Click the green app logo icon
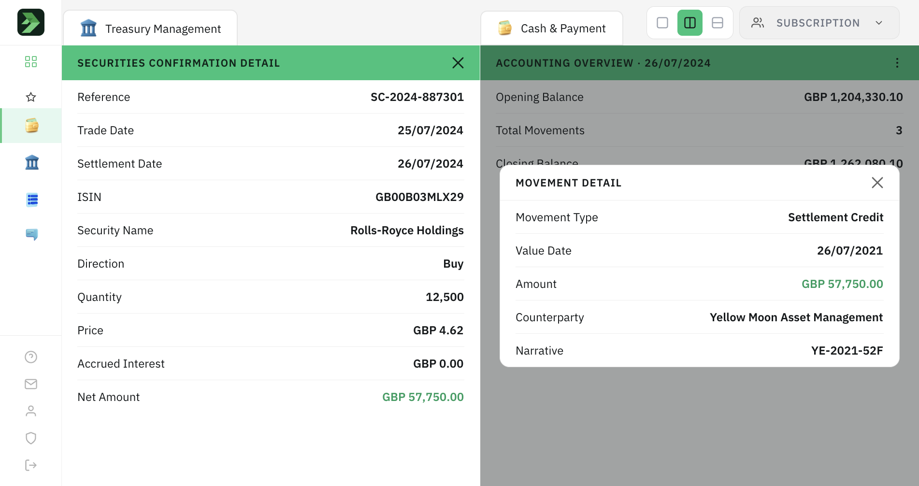 pyautogui.click(x=31, y=22)
